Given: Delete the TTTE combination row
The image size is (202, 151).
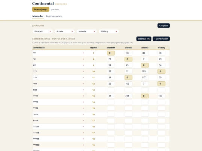Looking at the screenshot, I should (x=83, y=102).
